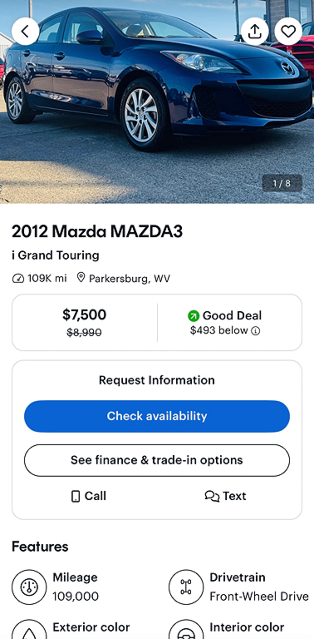Open See finance & trade-in options
Viewport: 314px width, 639px height.
157,460
